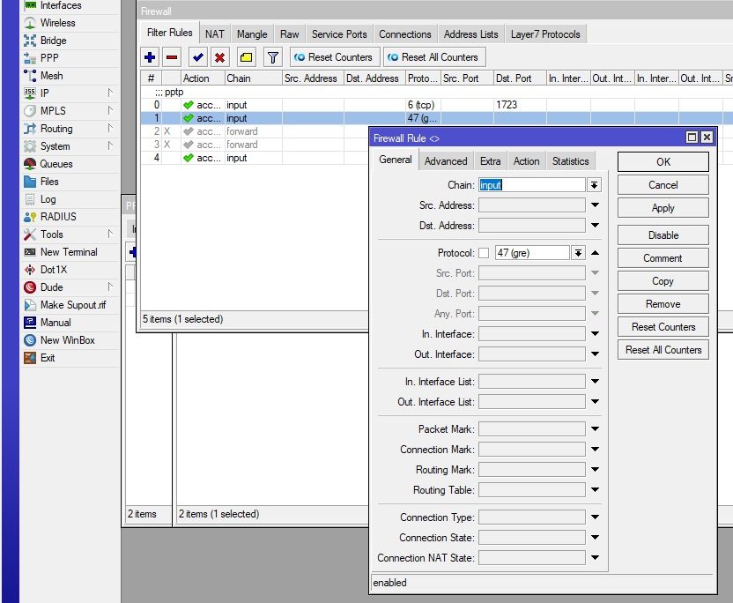Viewport: 733px width, 603px height.
Task: Expand the Connection Type field
Action: (x=595, y=517)
